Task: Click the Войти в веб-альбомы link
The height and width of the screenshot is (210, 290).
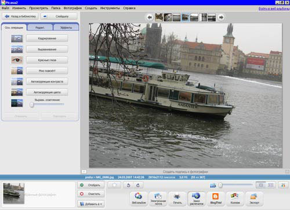Action: (x=274, y=9)
